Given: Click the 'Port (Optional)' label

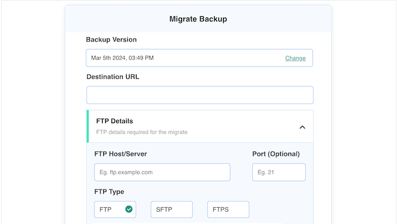Looking at the screenshot, I should point(276,154).
